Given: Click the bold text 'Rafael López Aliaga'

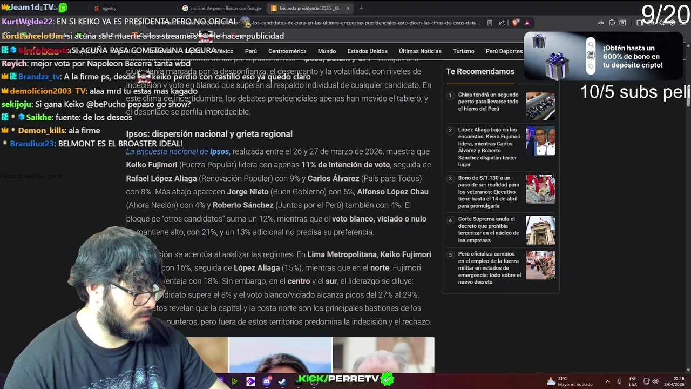Looking at the screenshot, I should 161,178.
